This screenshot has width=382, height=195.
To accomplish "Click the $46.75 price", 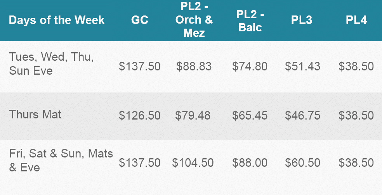I will click(302, 116).
